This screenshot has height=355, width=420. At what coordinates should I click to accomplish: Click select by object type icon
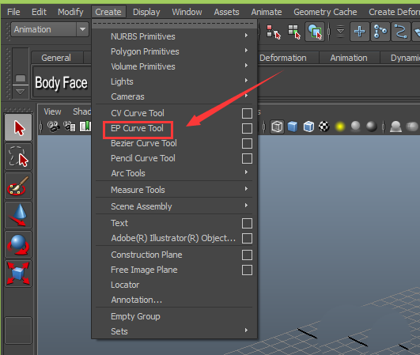294,32
